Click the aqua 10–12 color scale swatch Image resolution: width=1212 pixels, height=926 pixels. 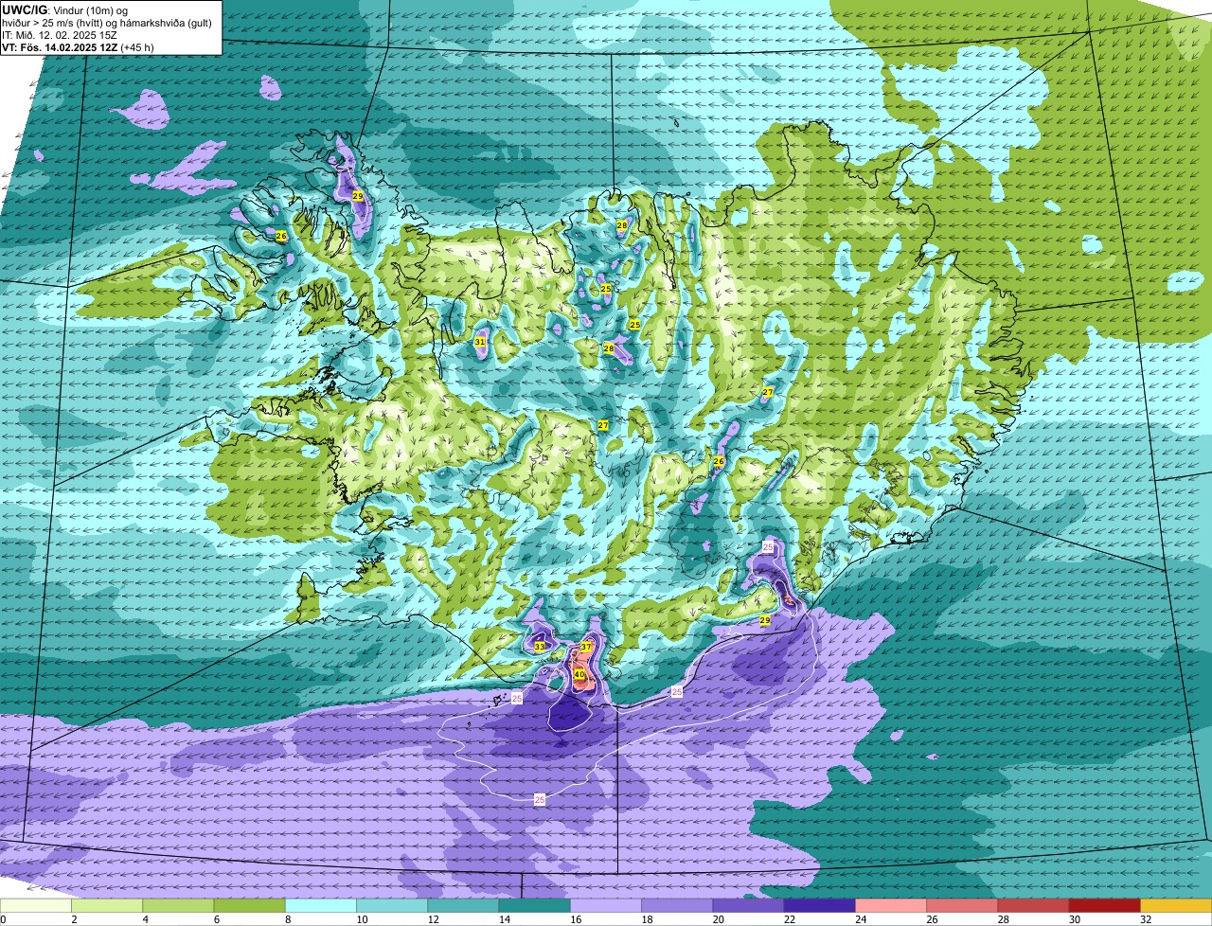392,906
